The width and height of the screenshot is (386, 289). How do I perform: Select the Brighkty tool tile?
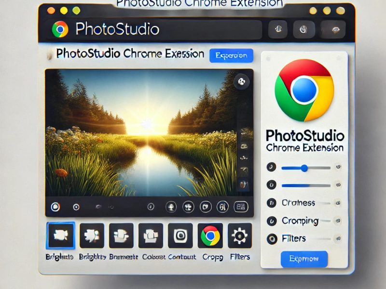92,236
